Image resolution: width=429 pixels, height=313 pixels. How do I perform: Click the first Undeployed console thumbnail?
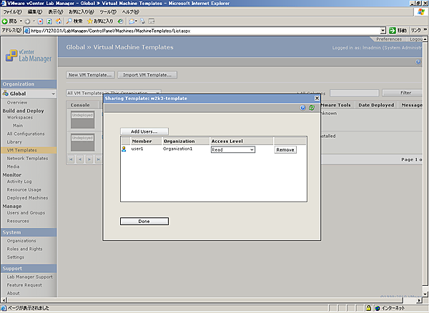[x=82, y=120]
